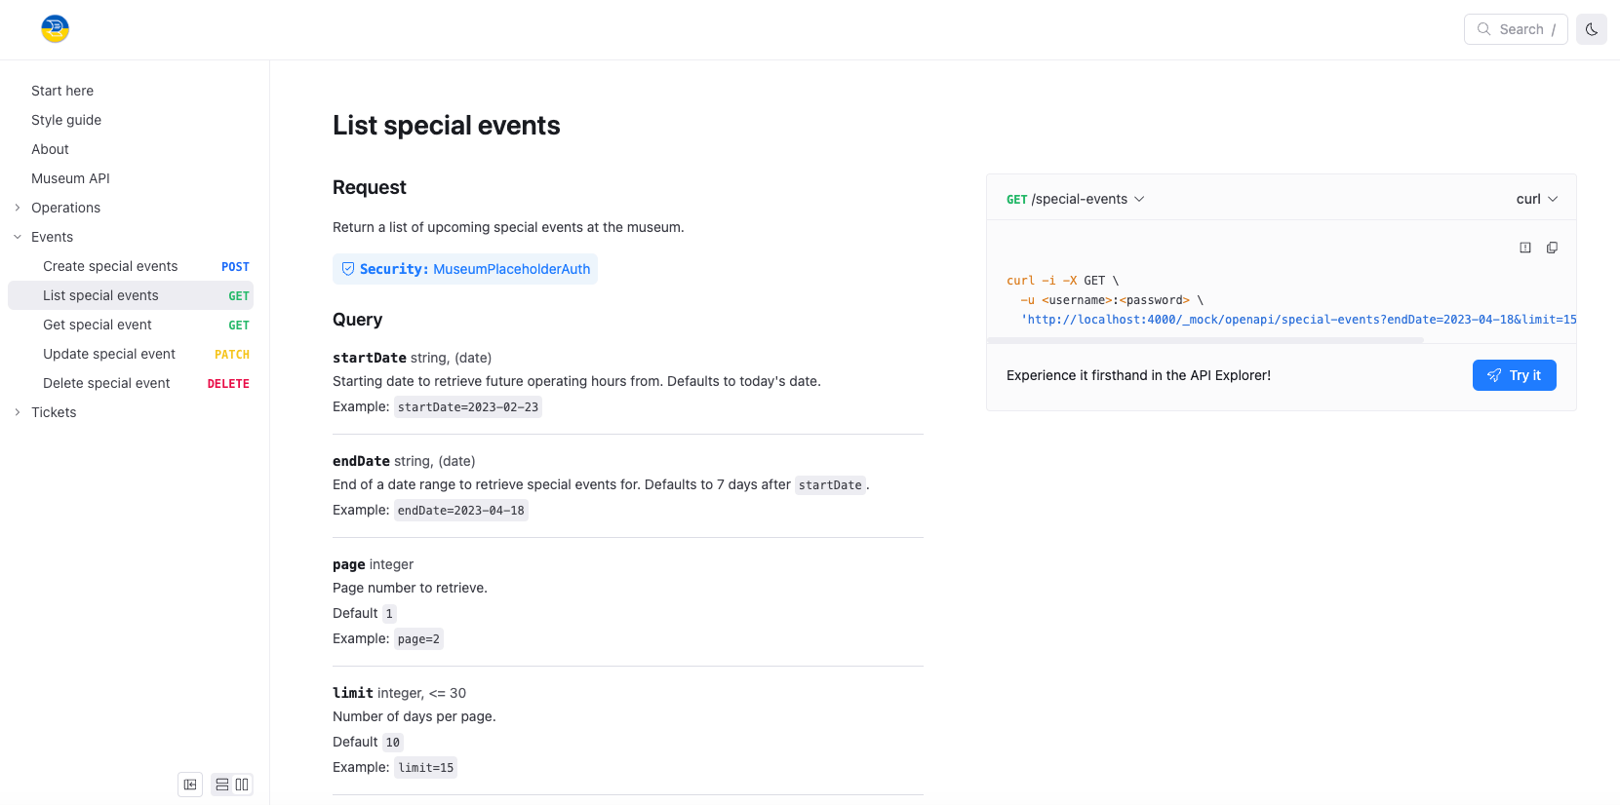This screenshot has width=1620, height=805.
Task: Open the GET /special-events endpoint dropdown
Action: coord(1075,199)
